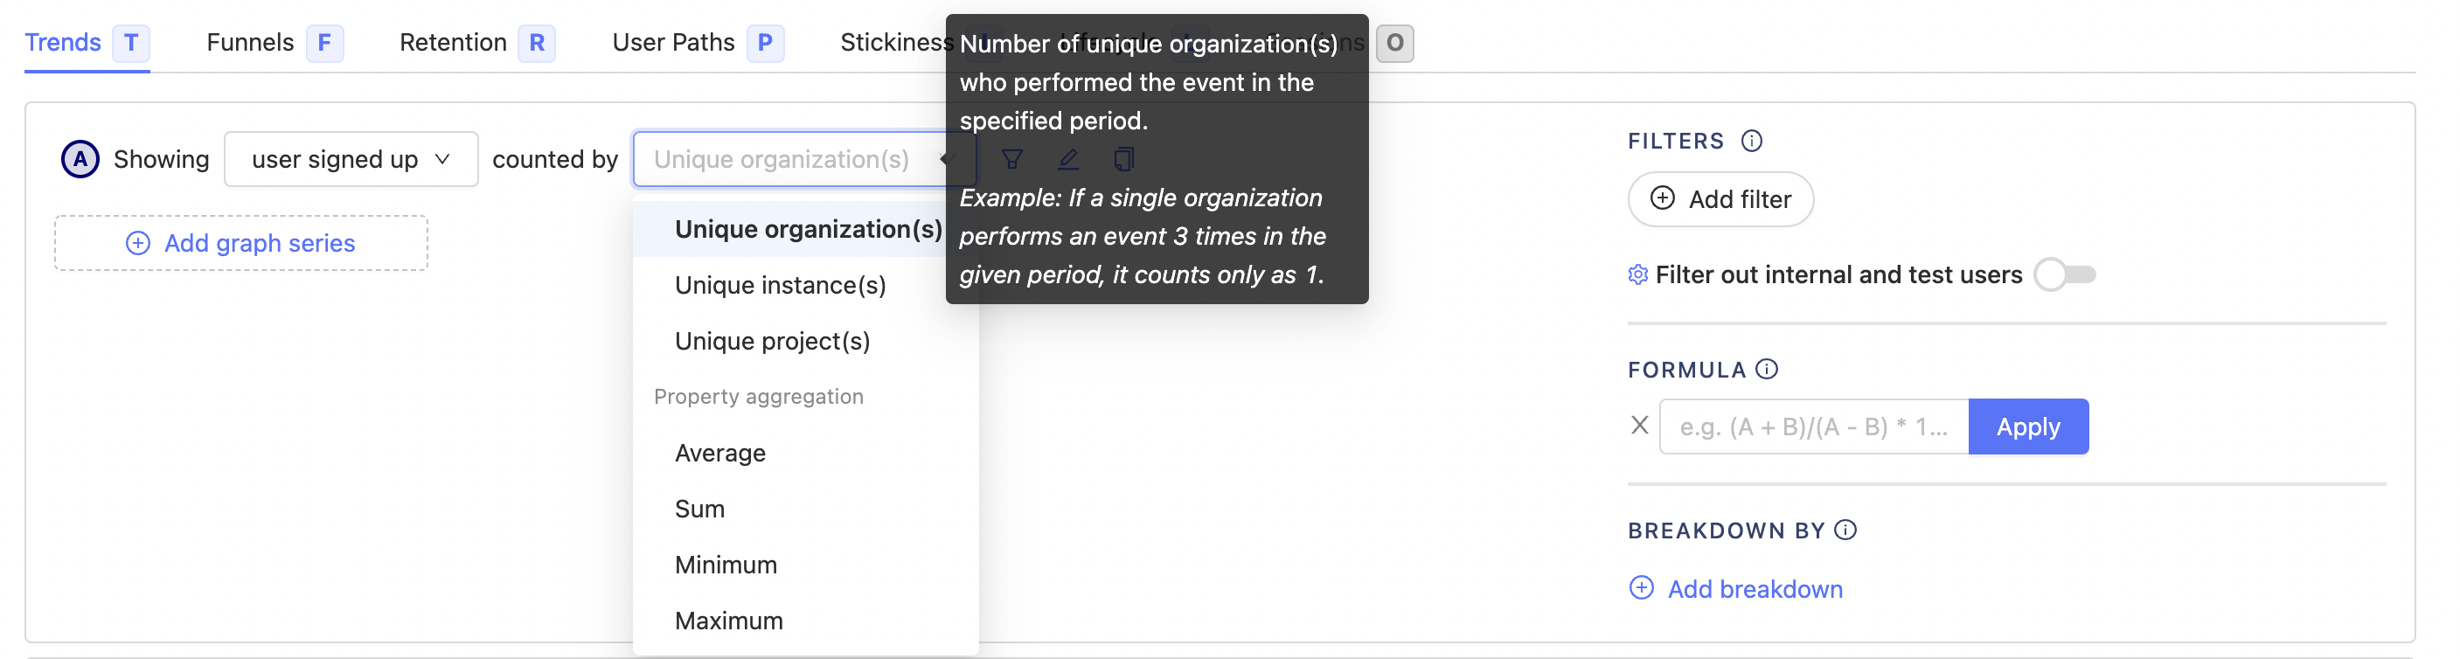This screenshot has height=659, width=2460.
Task: Click the plus icon inside Add filter
Action: click(x=1664, y=199)
